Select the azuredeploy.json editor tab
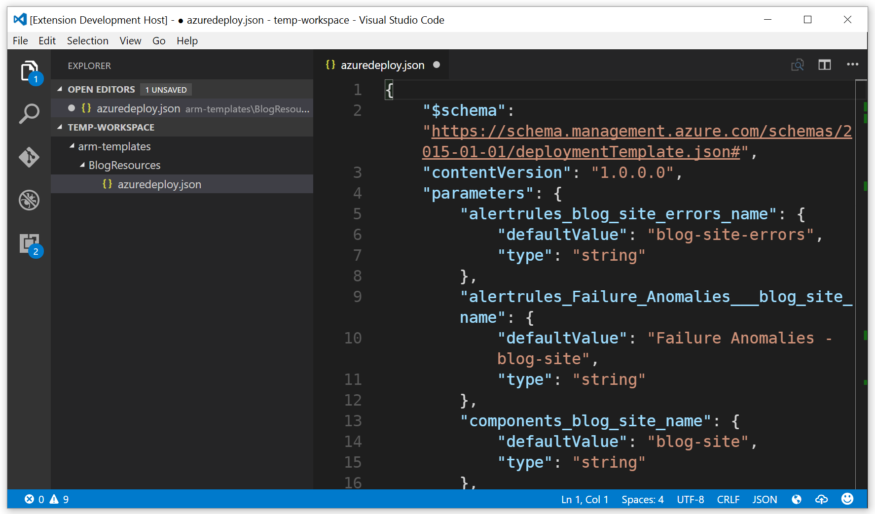Image resolution: width=875 pixels, height=514 pixels. pos(382,65)
